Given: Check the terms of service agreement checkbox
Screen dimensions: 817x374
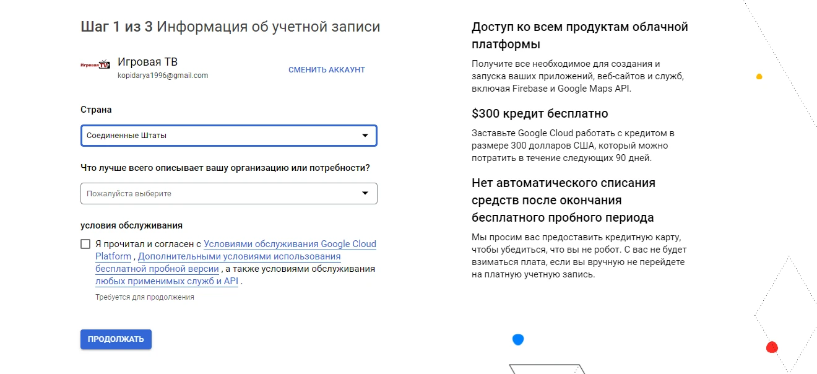Looking at the screenshot, I should pyautogui.click(x=85, y=244).
